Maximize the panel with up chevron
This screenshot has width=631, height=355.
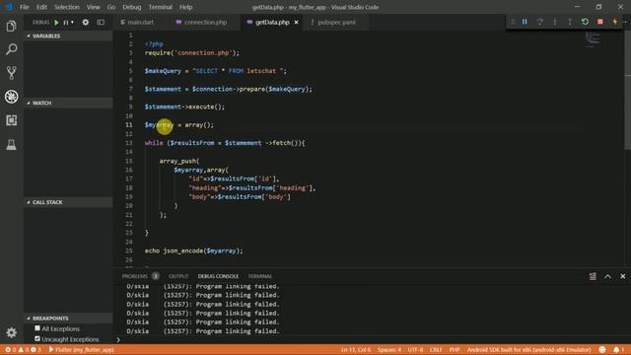607,276
